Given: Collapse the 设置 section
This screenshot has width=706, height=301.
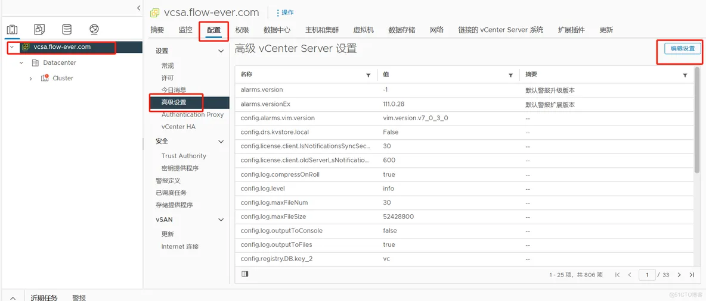Looking at the screenshot, I should [221, 51].
